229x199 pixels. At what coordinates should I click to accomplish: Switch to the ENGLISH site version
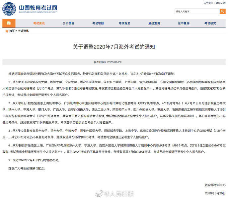tap(220, 3)
